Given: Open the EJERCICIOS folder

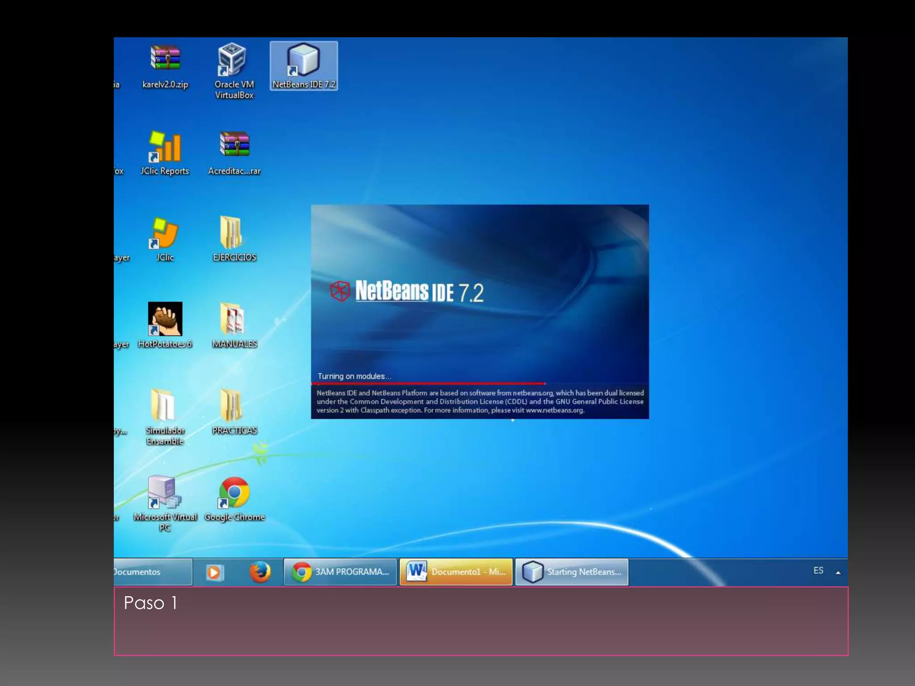Looking at the screenshot, I should coord(232,233).
